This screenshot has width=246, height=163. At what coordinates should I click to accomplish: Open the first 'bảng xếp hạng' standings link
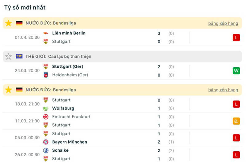223,23
